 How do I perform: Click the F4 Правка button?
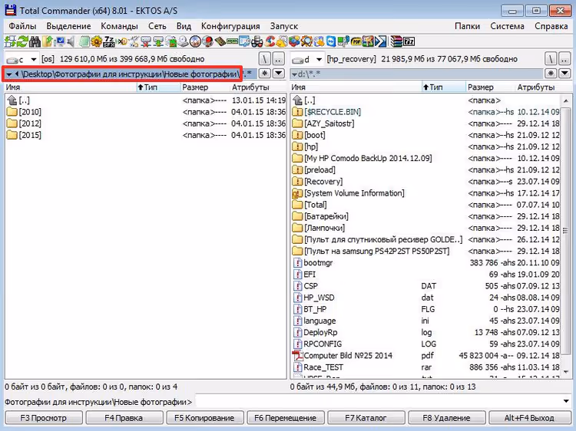(124, 418)
